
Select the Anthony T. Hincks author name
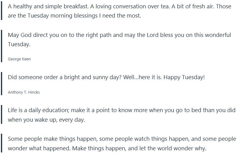pyautogui.click(x=24, y=92)
